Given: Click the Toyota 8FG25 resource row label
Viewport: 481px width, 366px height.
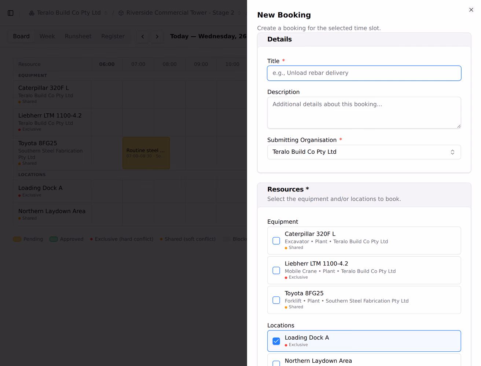Looking at the screenshot, I should [x=38, y=143].
